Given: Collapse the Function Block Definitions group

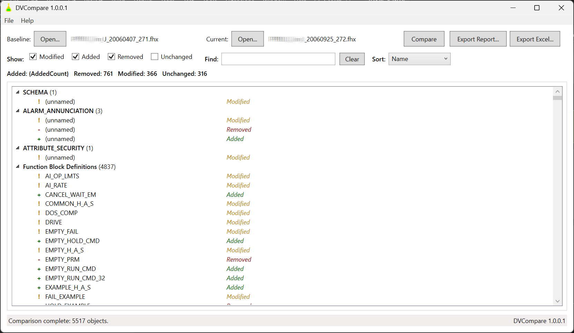Looking at the screenshot, I should pyautogui.click(x=18, y=167).
